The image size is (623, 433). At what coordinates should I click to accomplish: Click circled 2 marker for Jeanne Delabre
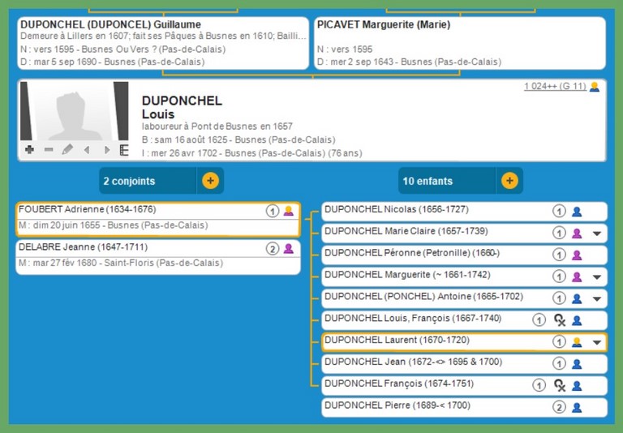[x=273, y=249]
